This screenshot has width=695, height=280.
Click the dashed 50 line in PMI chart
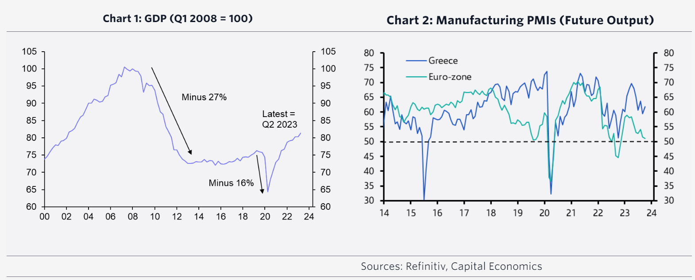pos(487,142)
